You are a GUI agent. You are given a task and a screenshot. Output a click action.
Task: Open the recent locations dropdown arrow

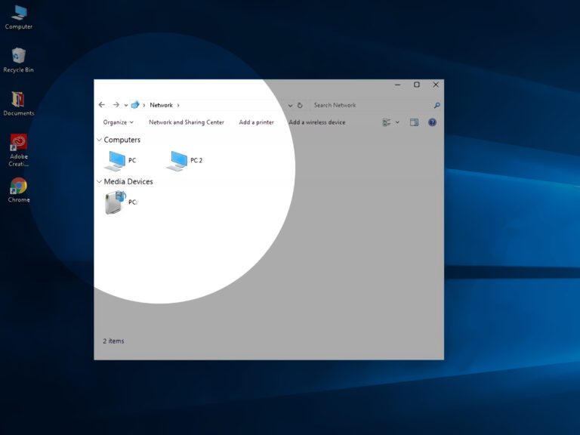coord(126,106)
